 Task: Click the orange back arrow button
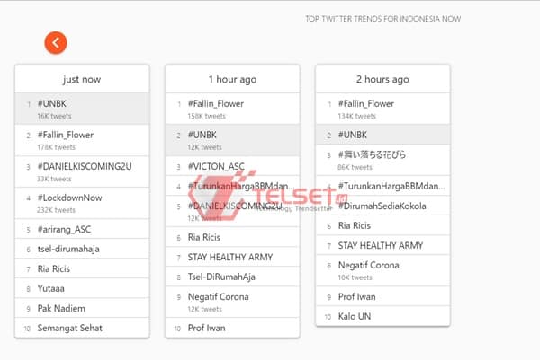pyautogui.click(x=55, y=42)
